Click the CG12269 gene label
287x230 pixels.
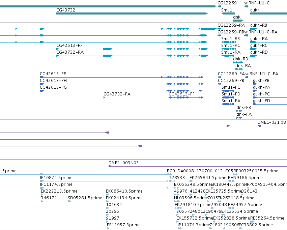point(227,3)
